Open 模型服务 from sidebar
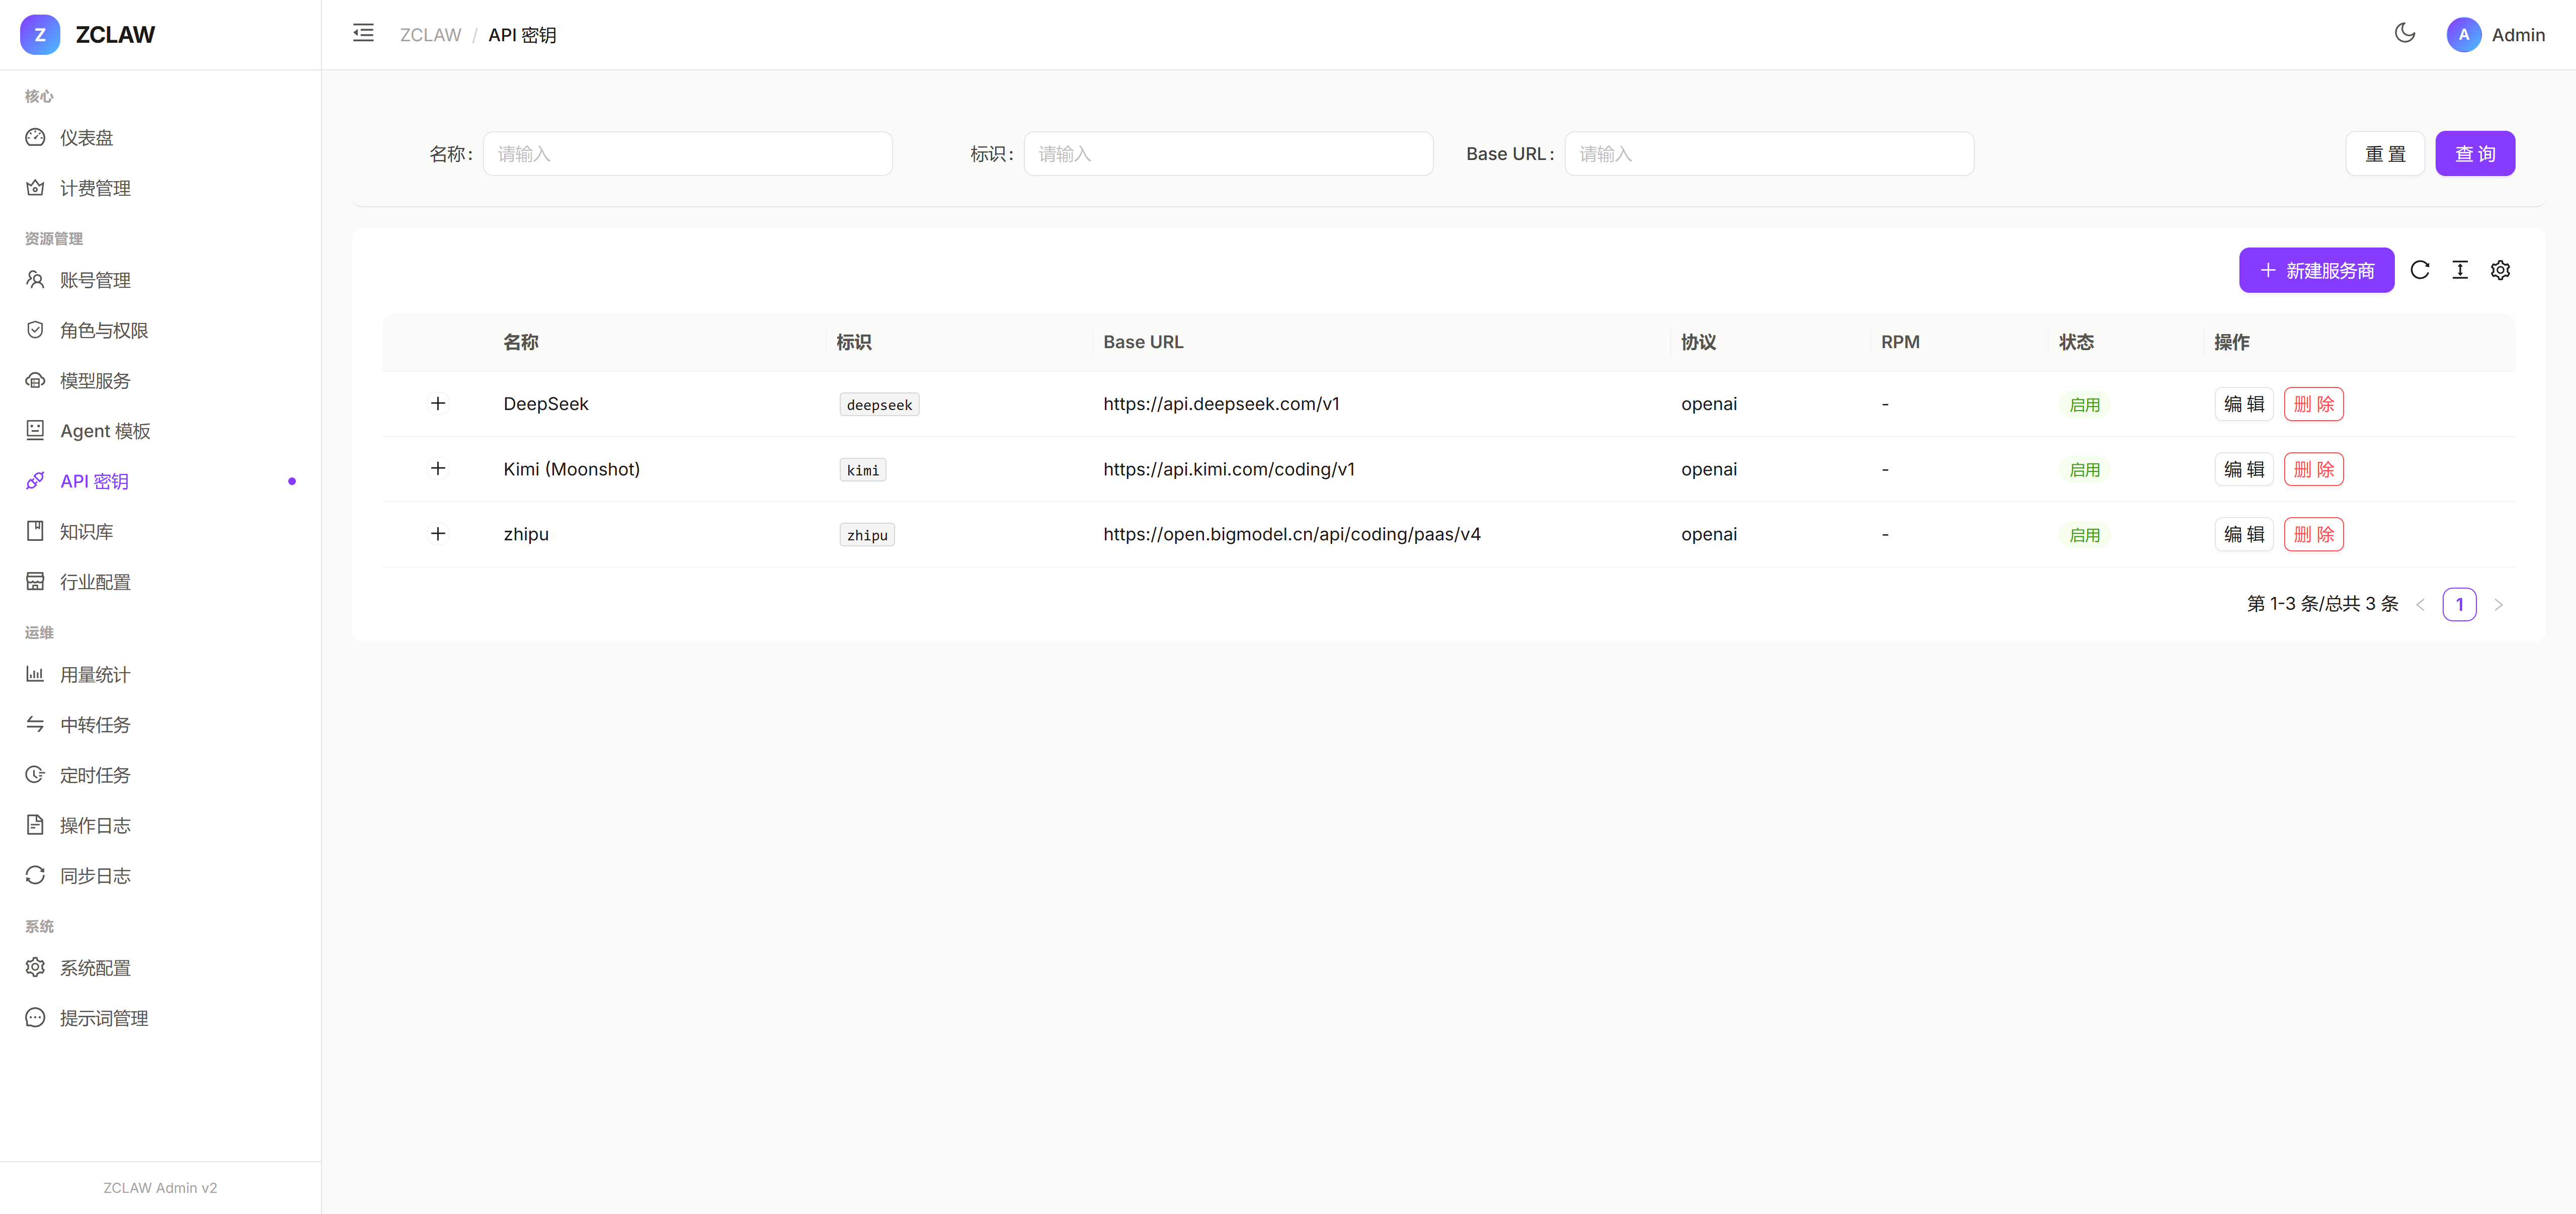Image resolution: width=2576 pixels, height=1214 pixels. click(x=95, y=381)
